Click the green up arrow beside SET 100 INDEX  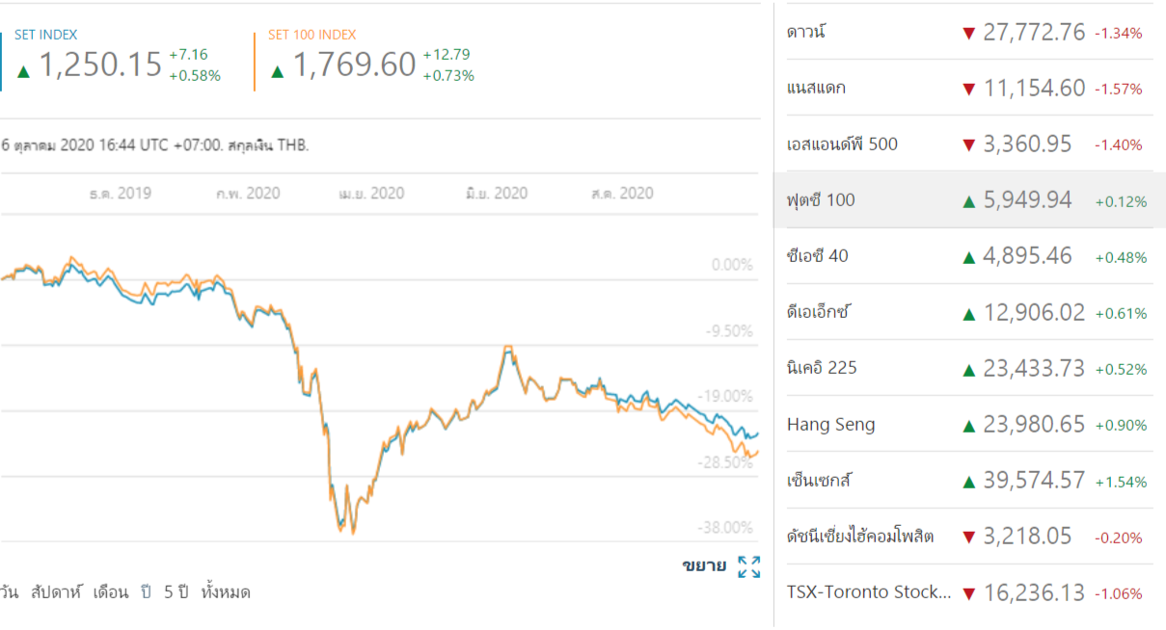click(x=278, y=70)
